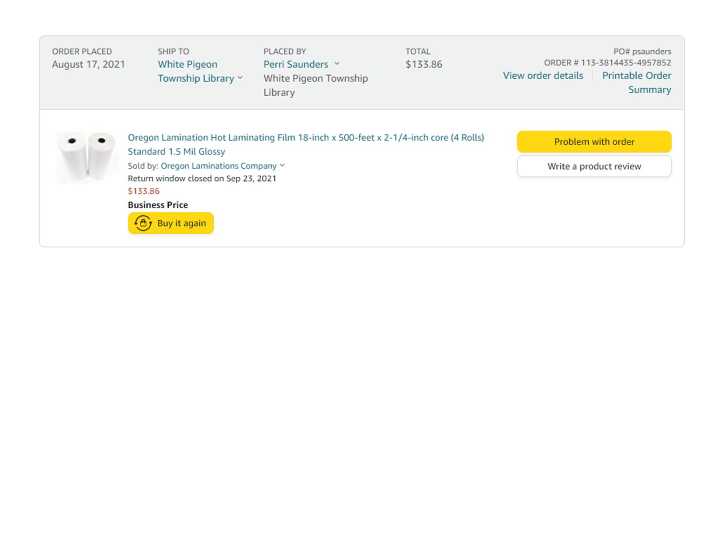Expand the Perri Saunders buyer chevron

coord(337,64)
